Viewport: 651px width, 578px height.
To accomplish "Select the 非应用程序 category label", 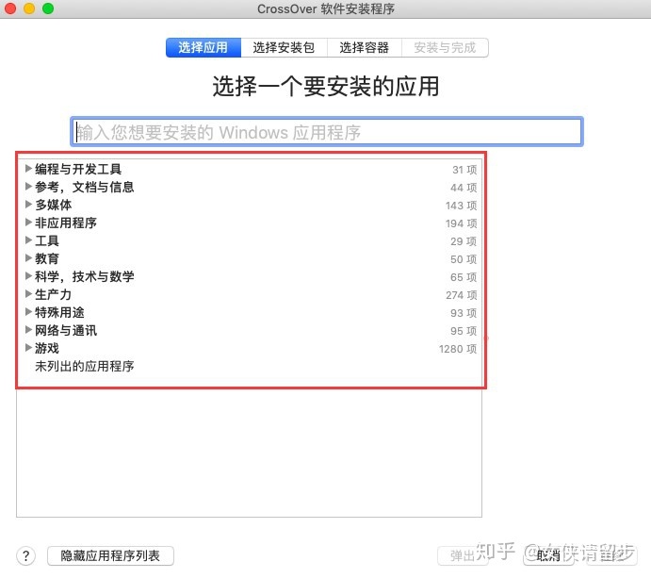I will (66, 223).
